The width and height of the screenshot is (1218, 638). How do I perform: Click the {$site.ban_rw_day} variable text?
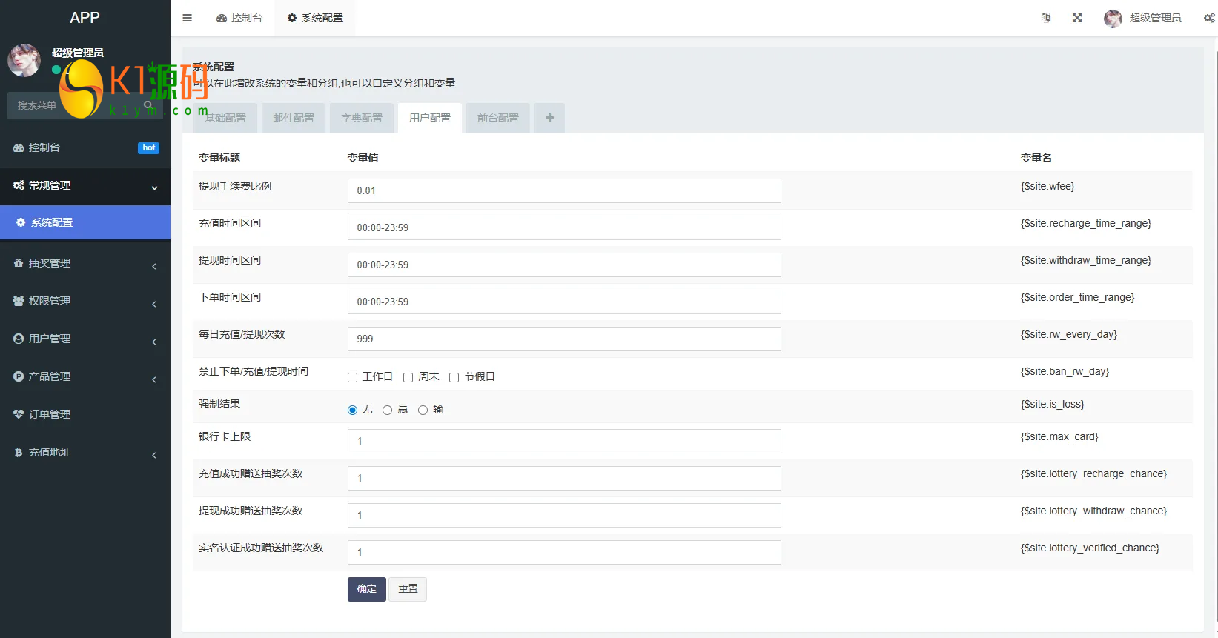[1065, 371]
